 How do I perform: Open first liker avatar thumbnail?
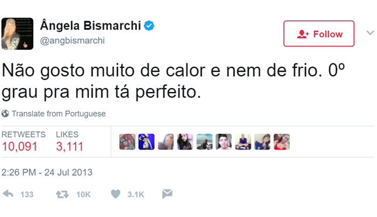[127, 142]
